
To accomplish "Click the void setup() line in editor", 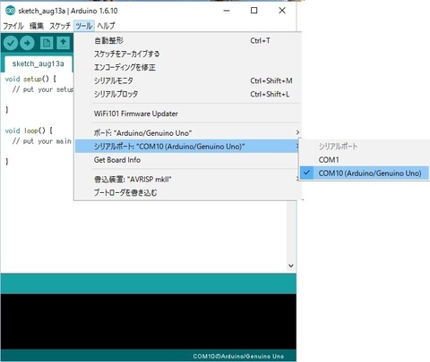I will click(x=30, y=79).
